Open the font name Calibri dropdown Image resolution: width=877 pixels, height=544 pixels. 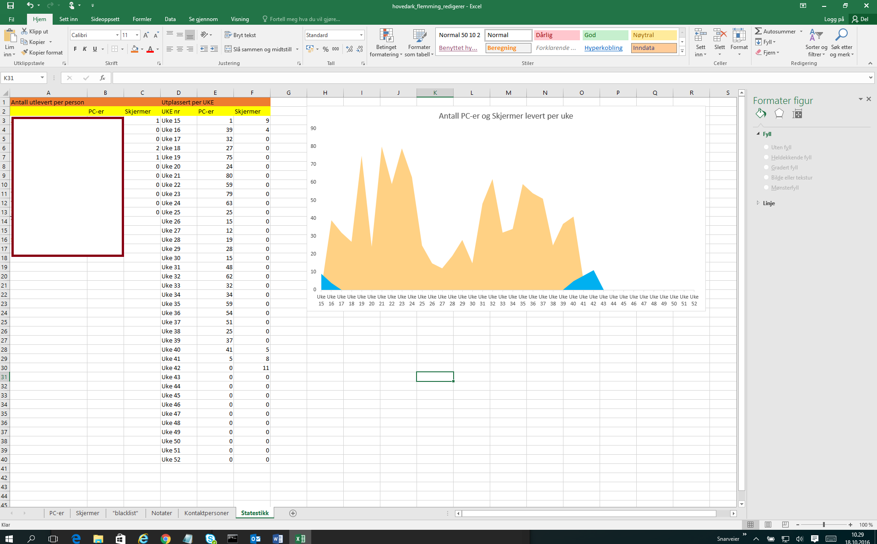(117, 35)
